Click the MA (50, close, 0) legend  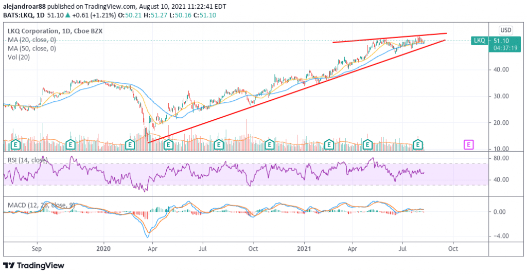click(x=32, y=49)
